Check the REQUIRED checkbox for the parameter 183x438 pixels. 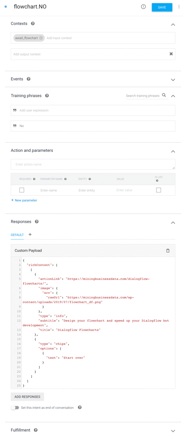(x=22, y=190)
